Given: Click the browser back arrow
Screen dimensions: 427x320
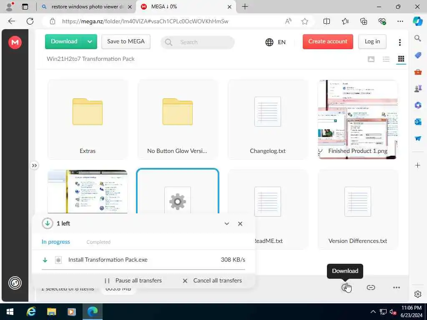Looking at the screenshot, I should 11,21.
